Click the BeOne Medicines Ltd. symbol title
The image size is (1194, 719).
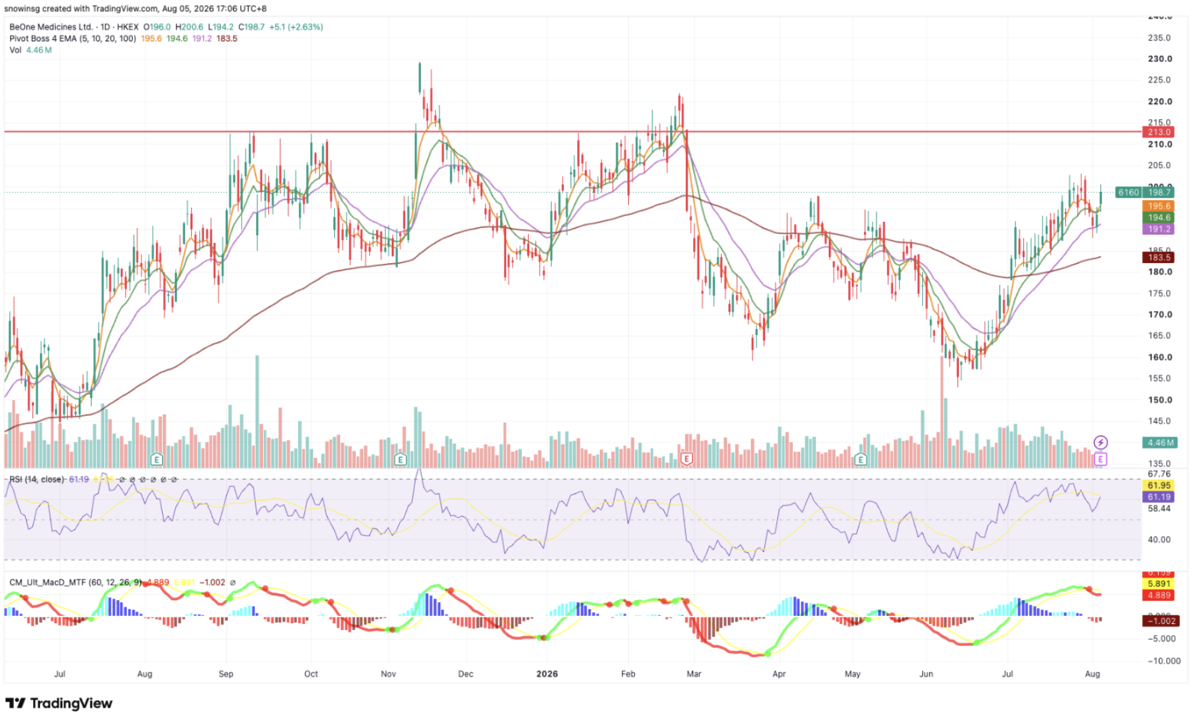[51, 27]
